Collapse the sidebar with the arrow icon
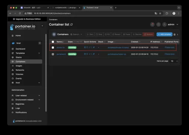Viewport: 189px width, 135px height. 42,26
